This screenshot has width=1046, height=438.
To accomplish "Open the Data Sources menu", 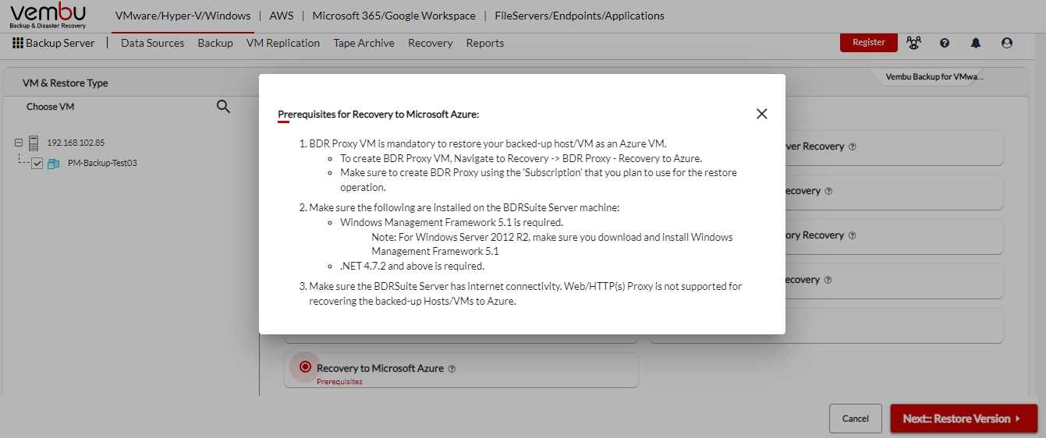I will 153,43.
